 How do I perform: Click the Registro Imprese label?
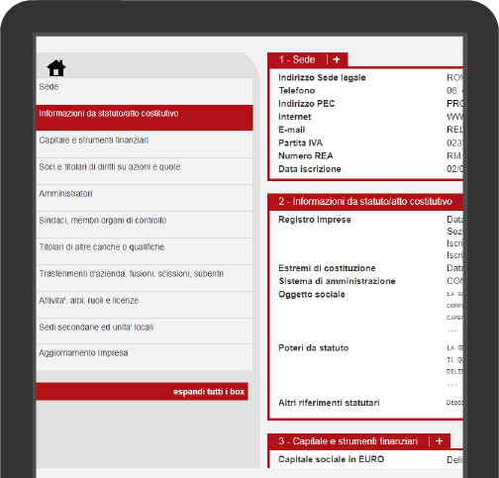[x=315, y=220]
